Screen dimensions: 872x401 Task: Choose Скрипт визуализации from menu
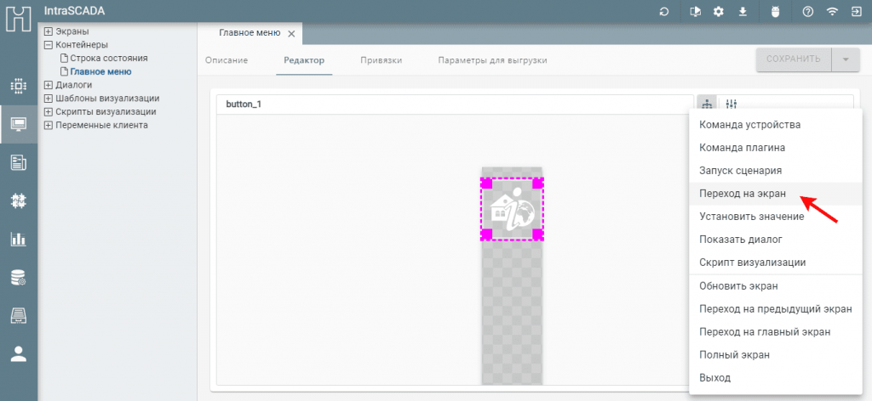(x=775, y=263)
